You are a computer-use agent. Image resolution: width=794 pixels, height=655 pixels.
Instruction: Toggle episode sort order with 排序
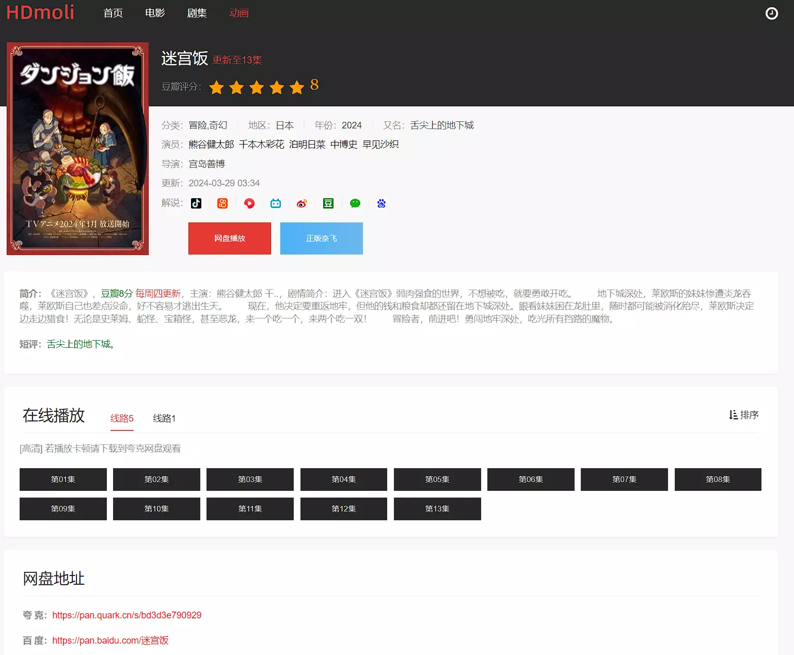pyautogui.click(x=744, y=415)
